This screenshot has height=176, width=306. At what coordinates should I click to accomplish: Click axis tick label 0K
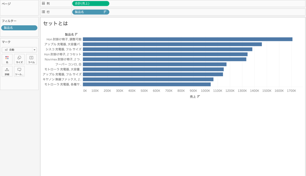pos(85,91)
